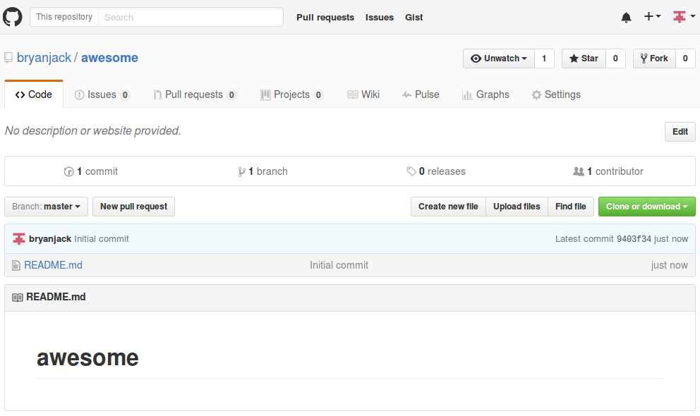Image resolution: width=700 pixels, height=416 pixels.
Task: Click the No description or website provided text
Action: click(93, 131)
